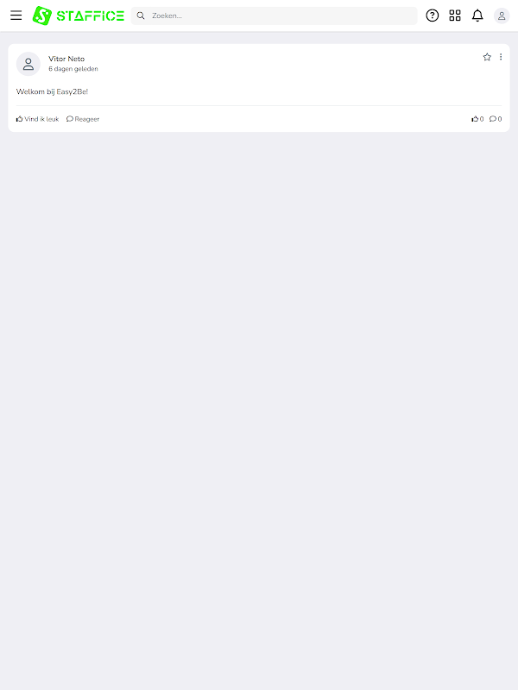
Task: Open Vitor Neto's profile name link
Action: tap(66, 59)
